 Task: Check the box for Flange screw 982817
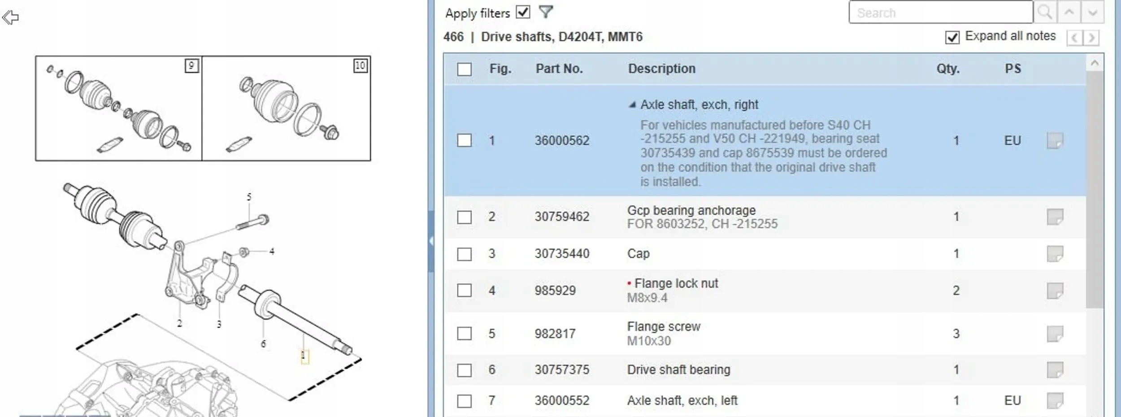(464, 334)
